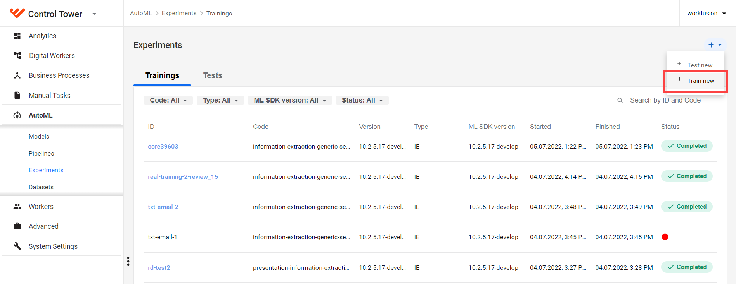736x284 pixels.
Task: Open the Analytics dashboard icon
Action: pyautogui.click(x=17, y=36)
